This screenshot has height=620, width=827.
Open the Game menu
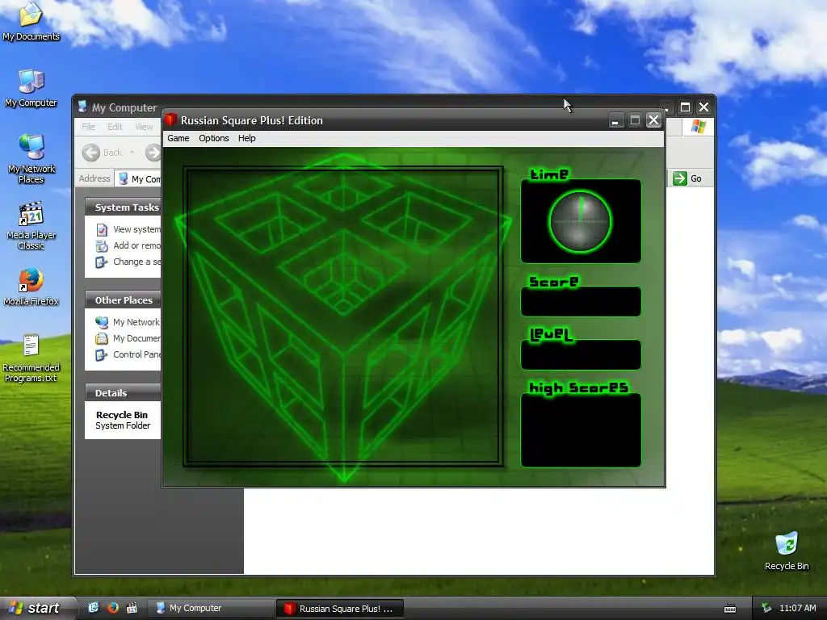[x=178, y=138]
